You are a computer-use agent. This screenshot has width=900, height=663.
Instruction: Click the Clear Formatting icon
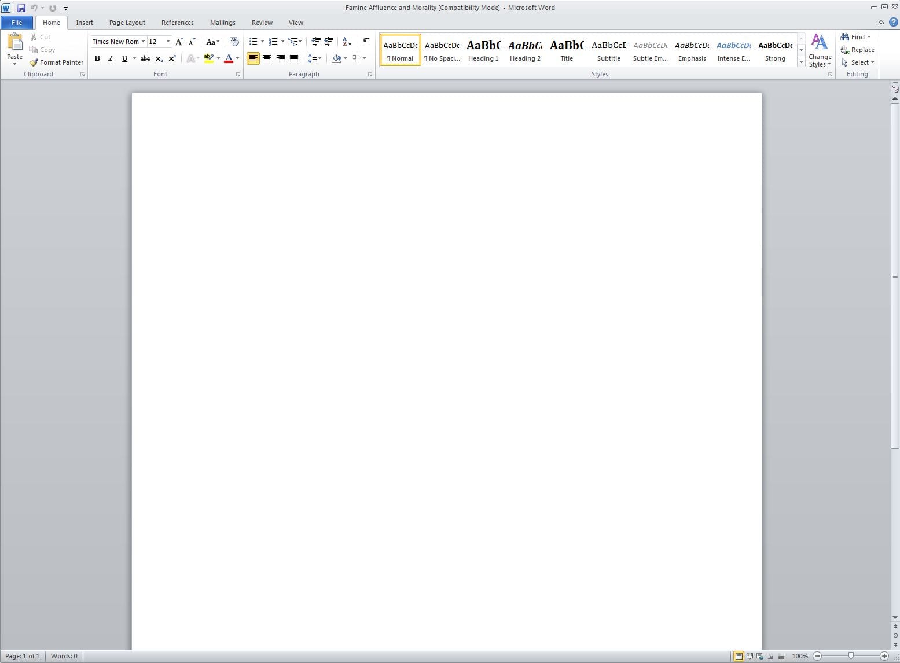click(x=234, y=42)
